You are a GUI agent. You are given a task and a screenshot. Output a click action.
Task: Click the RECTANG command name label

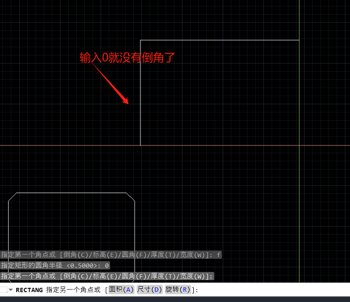(29, 290)
